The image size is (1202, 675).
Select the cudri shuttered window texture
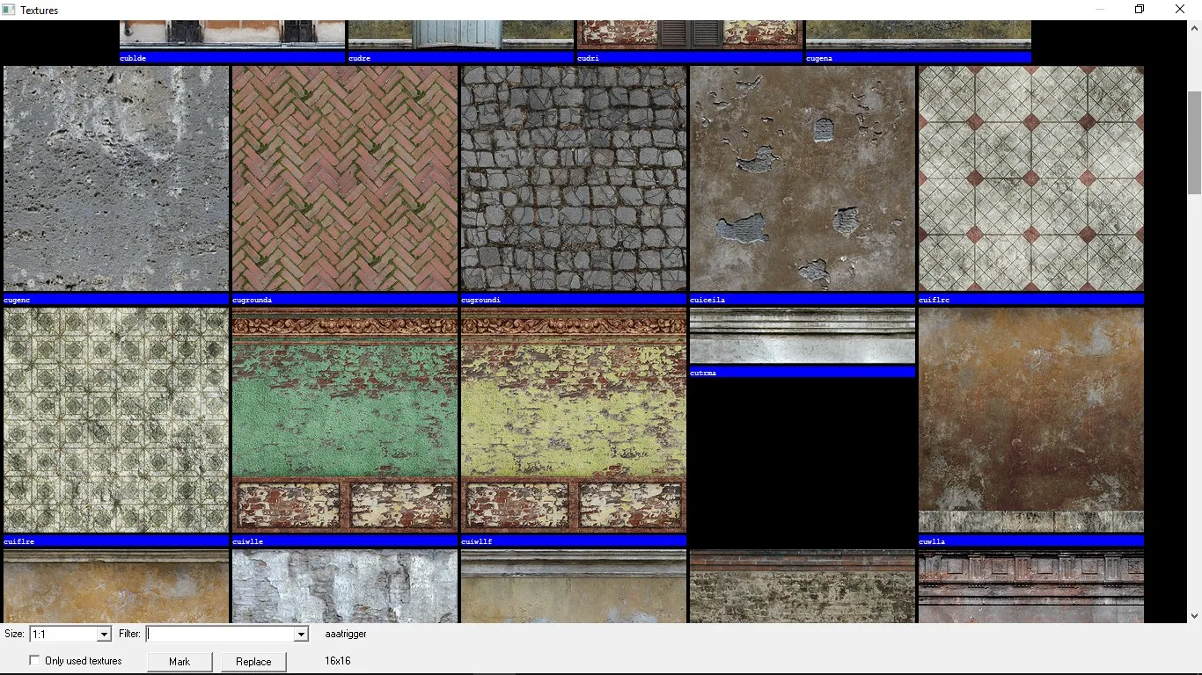point(689,35)
